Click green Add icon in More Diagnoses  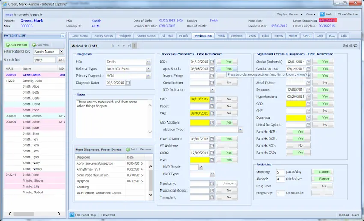128,150
